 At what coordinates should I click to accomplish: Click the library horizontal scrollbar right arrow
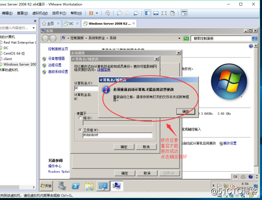(x=34, y=187)
